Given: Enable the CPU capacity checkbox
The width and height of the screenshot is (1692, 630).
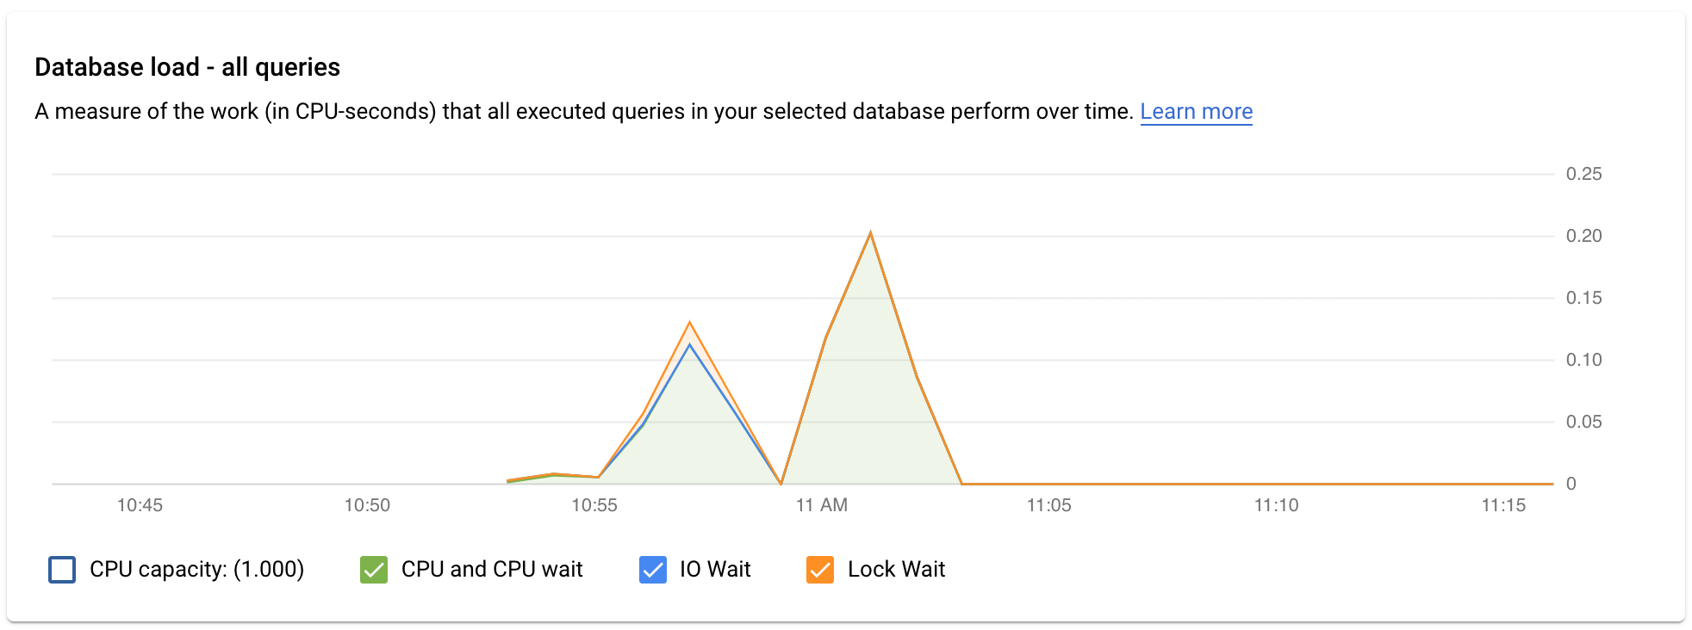Looking at the screenshot, I should (62, 570).
